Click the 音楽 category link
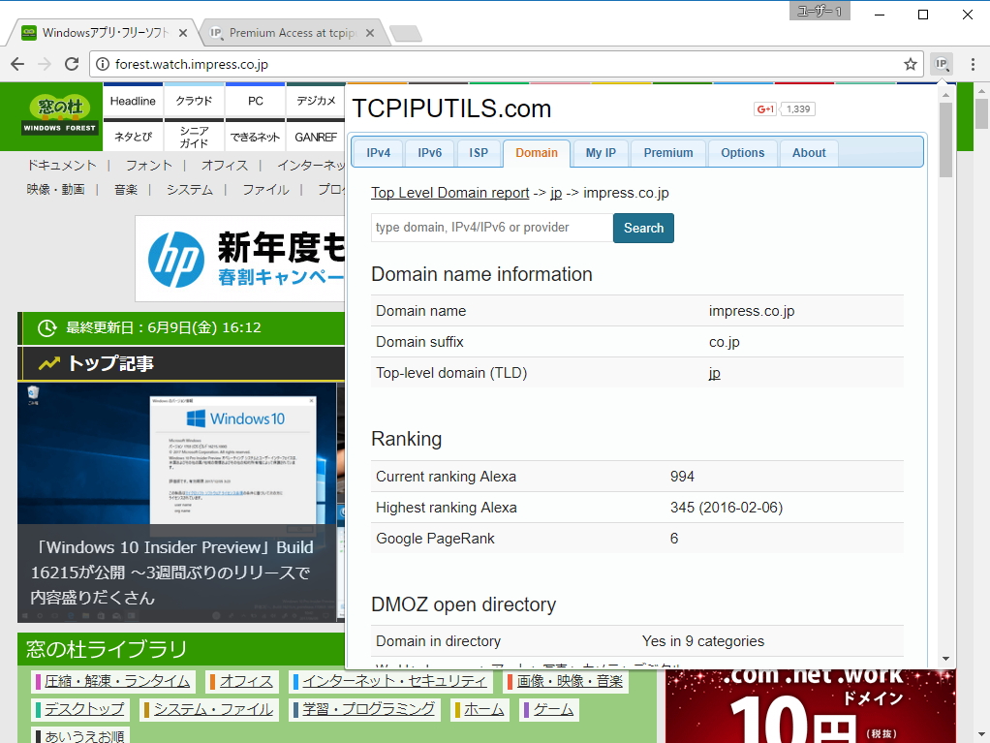Screen dimensions: 990x743 pos(126,189)
